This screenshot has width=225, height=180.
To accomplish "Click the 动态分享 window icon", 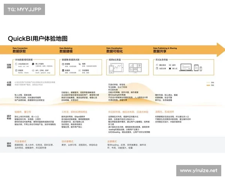I will point(157,69).
